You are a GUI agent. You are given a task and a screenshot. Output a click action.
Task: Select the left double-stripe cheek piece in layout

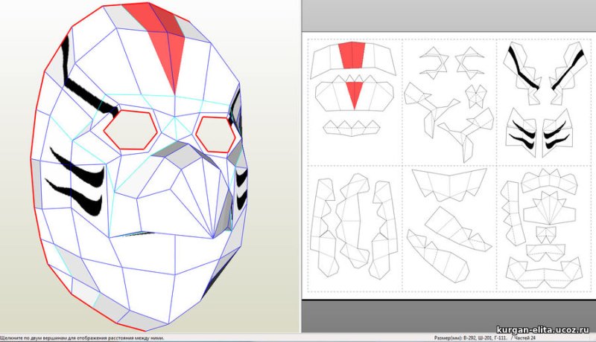[523, 135]
